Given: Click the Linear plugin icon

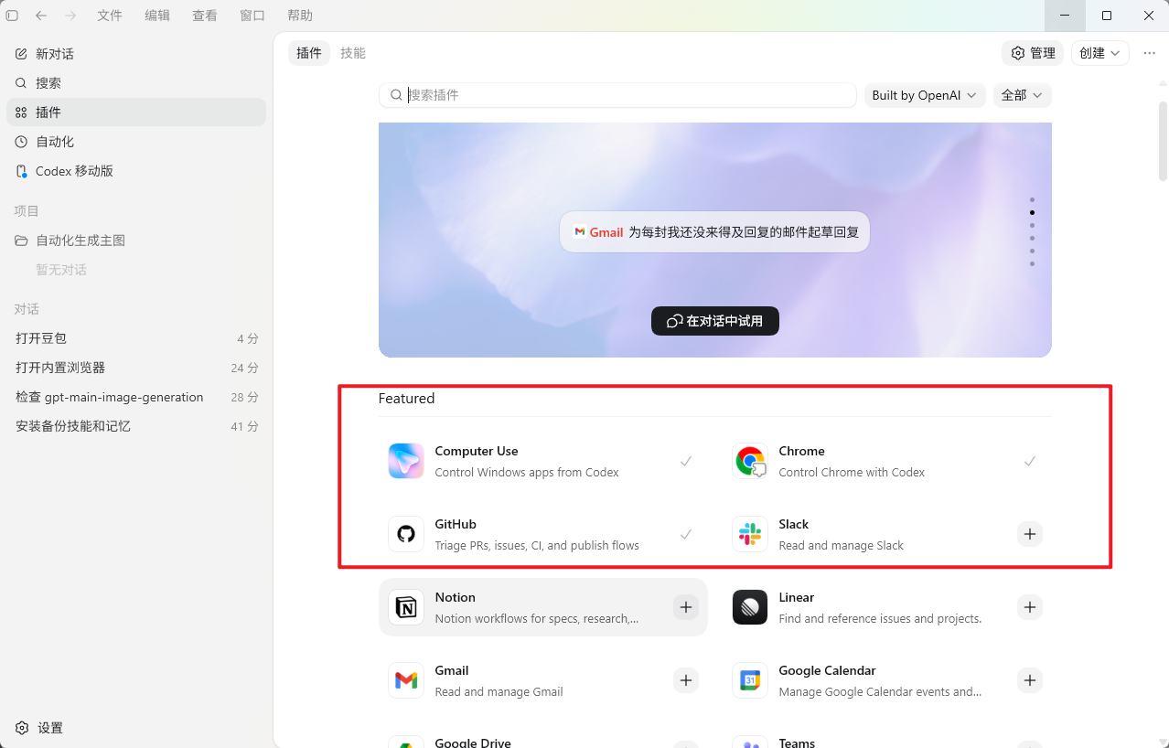Looking at the screenshot, I should (x=750, y=607).
